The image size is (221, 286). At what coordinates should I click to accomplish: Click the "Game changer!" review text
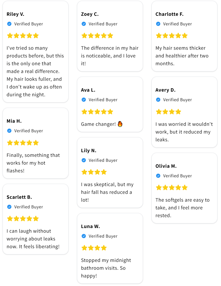98,124
